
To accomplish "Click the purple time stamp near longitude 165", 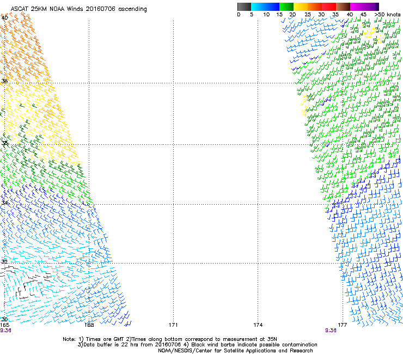I will click(x=5, y=331).
